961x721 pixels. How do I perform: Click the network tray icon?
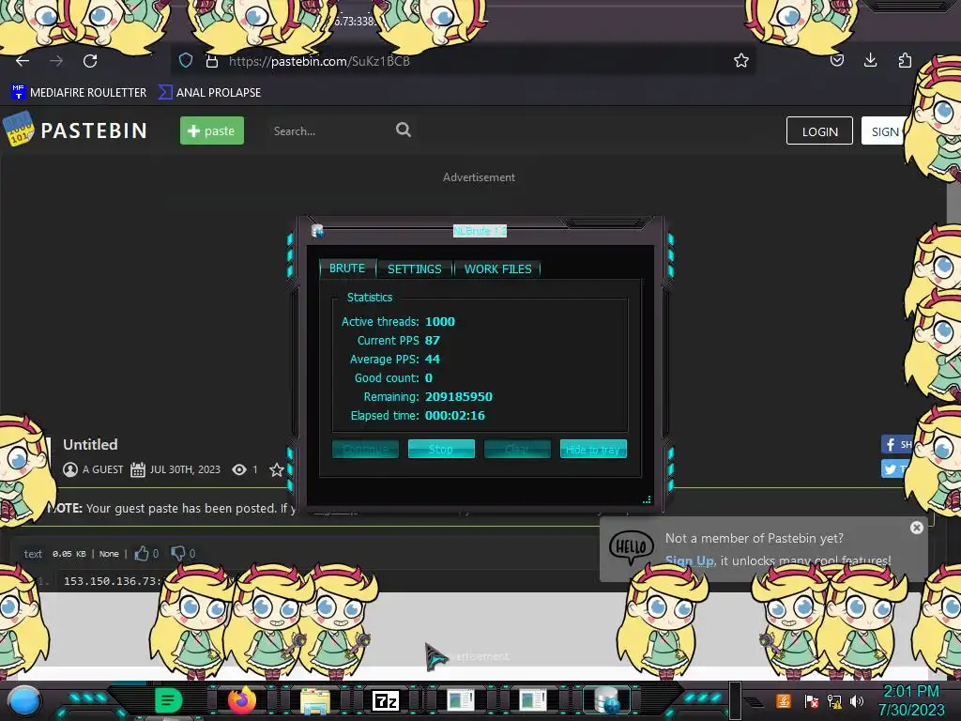(834, 700)
